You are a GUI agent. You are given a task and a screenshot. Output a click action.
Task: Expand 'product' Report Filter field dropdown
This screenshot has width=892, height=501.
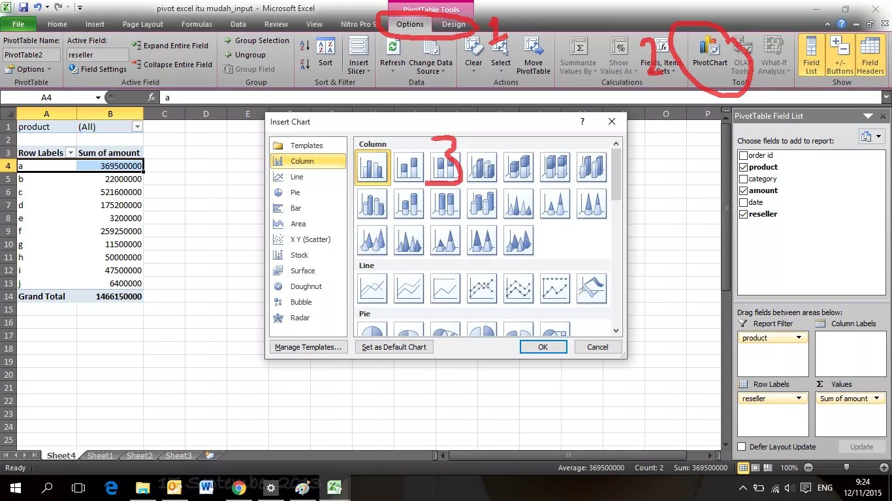[799, 338]
